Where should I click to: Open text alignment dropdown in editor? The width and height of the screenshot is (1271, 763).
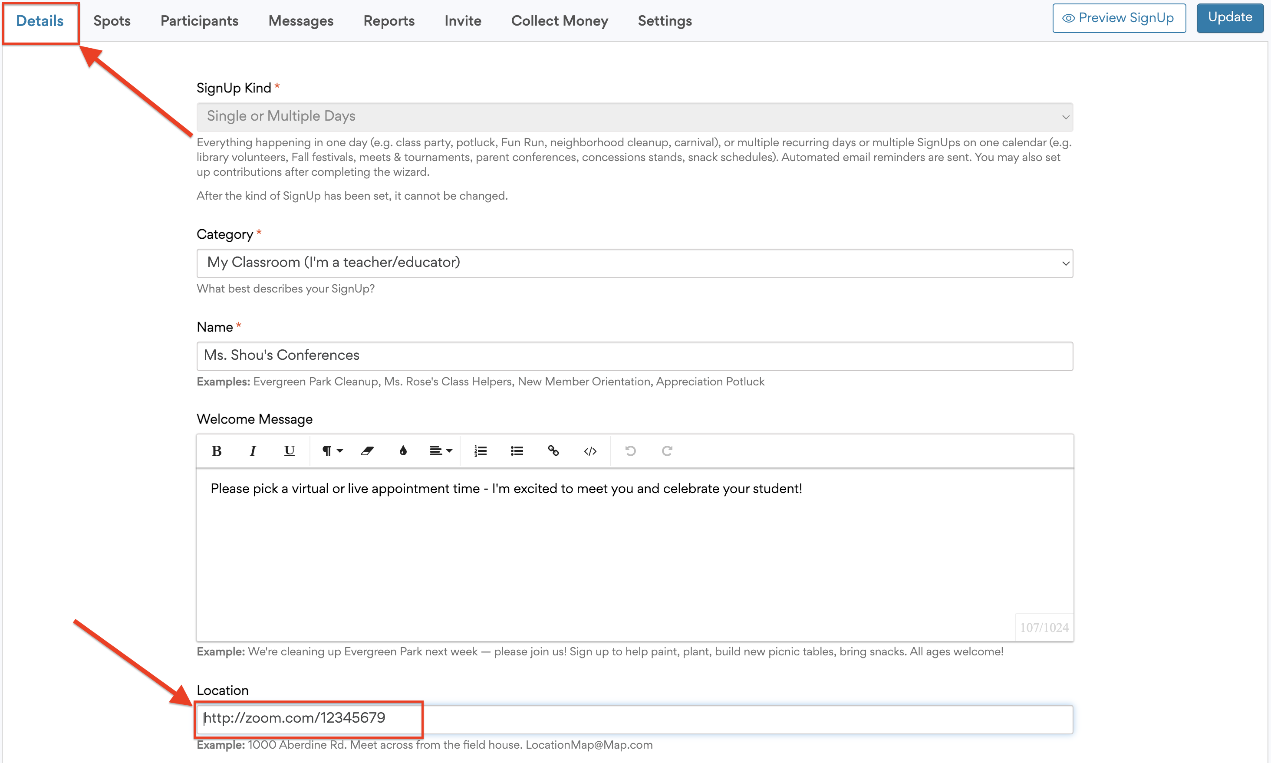pos(441,451)
